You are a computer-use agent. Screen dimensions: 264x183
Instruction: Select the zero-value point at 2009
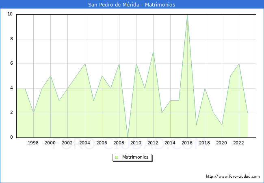pyautogui.click(x=128, y=137)
